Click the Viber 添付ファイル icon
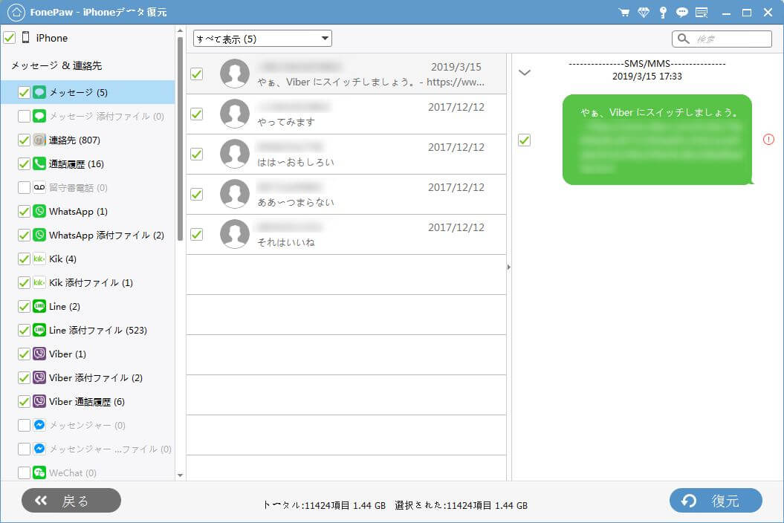Image resolution: width=784 pixels, height=523 pixels. (39, 377)
